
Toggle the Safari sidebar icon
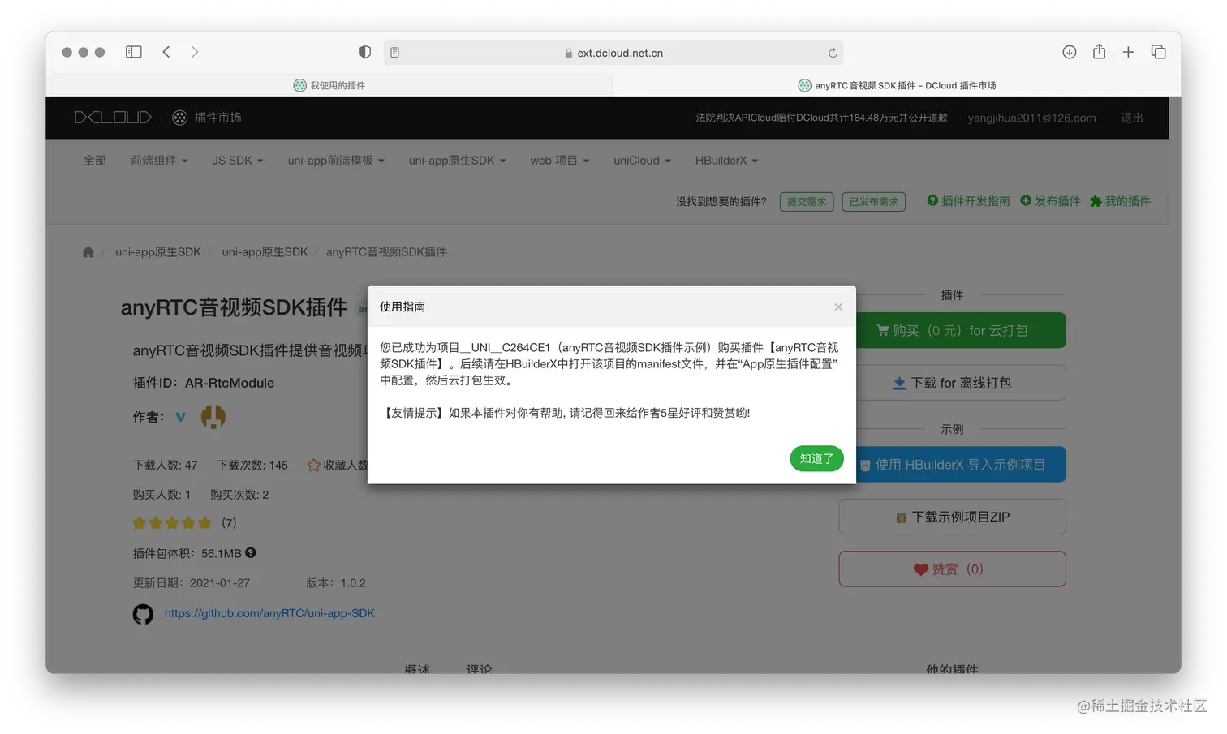(x=134, y=52)
